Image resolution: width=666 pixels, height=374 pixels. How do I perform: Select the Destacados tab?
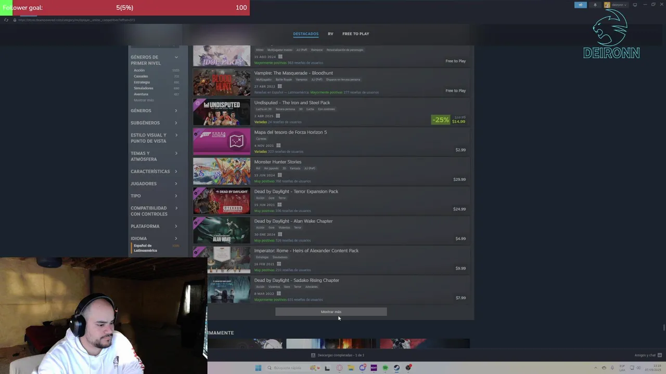(x=306, y=34)
